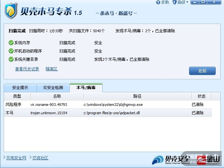Switch to the 安全提示 tab
Screen dimensions: 224x168
click(20, 88)
